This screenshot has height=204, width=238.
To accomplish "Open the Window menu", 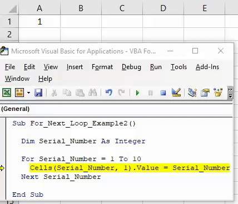I will click(x=17, y=79).
